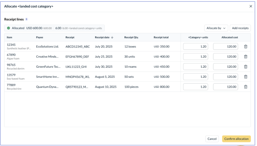Edit allocated cost field for item 13579
Screen dimensions: 257x146
point(225,77)
